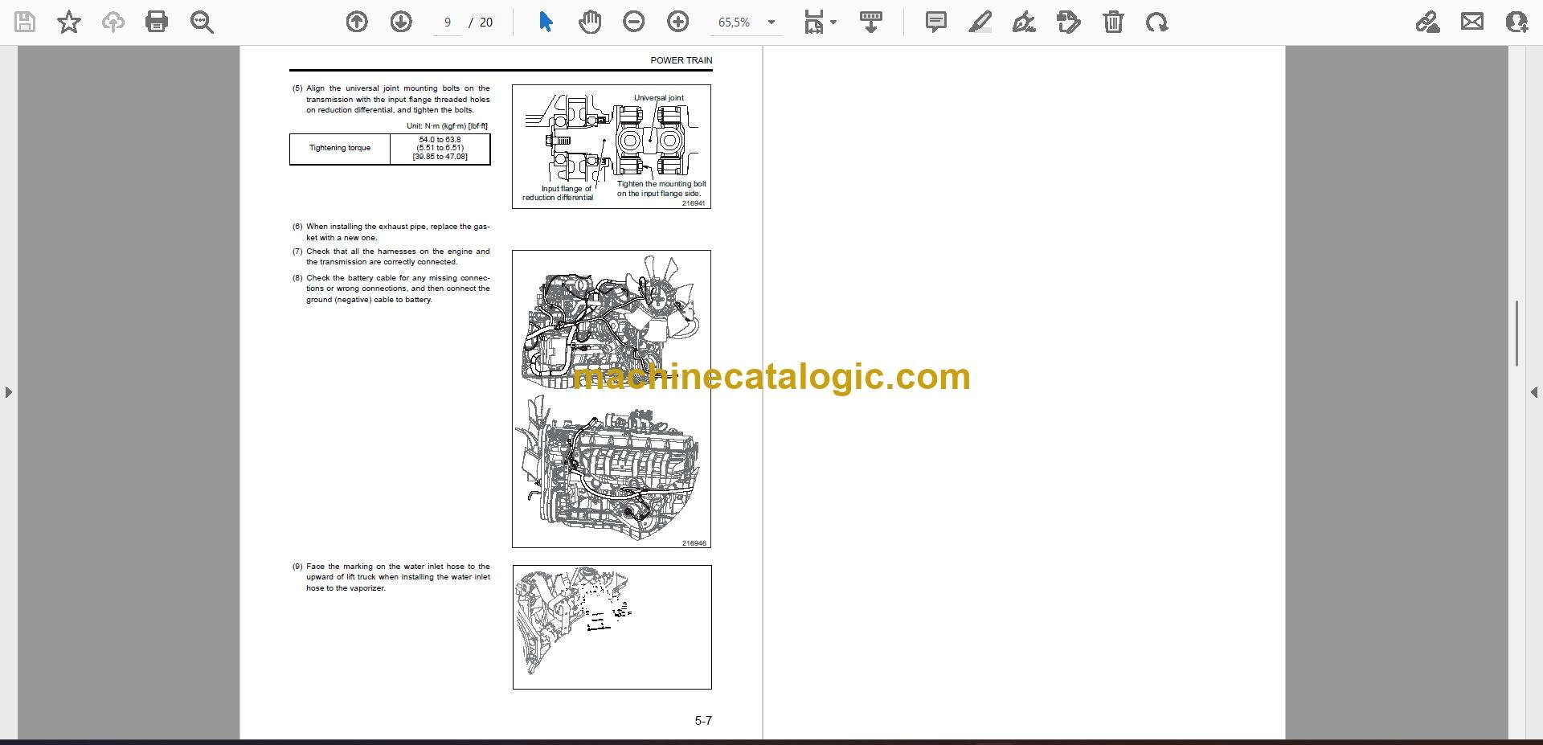Print the document
Screen dimensions: 1543x745
[x=157, y=22]
